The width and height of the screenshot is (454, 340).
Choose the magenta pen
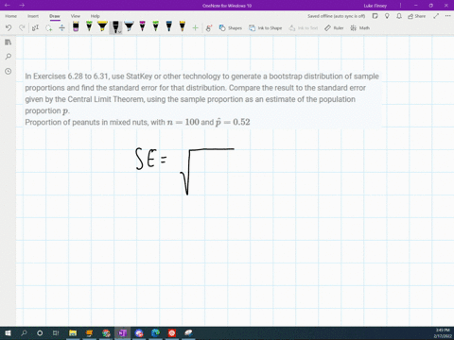click(143, 26)
